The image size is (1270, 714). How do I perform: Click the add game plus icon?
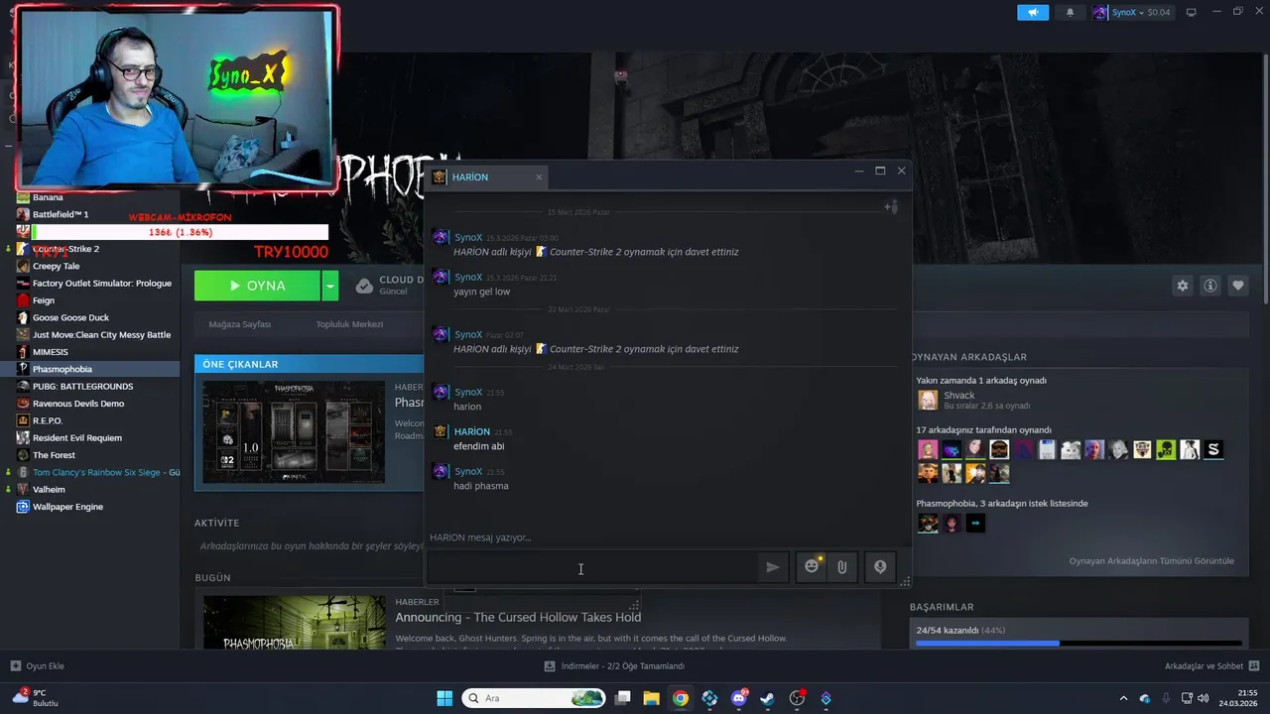[x=15, y=665]
